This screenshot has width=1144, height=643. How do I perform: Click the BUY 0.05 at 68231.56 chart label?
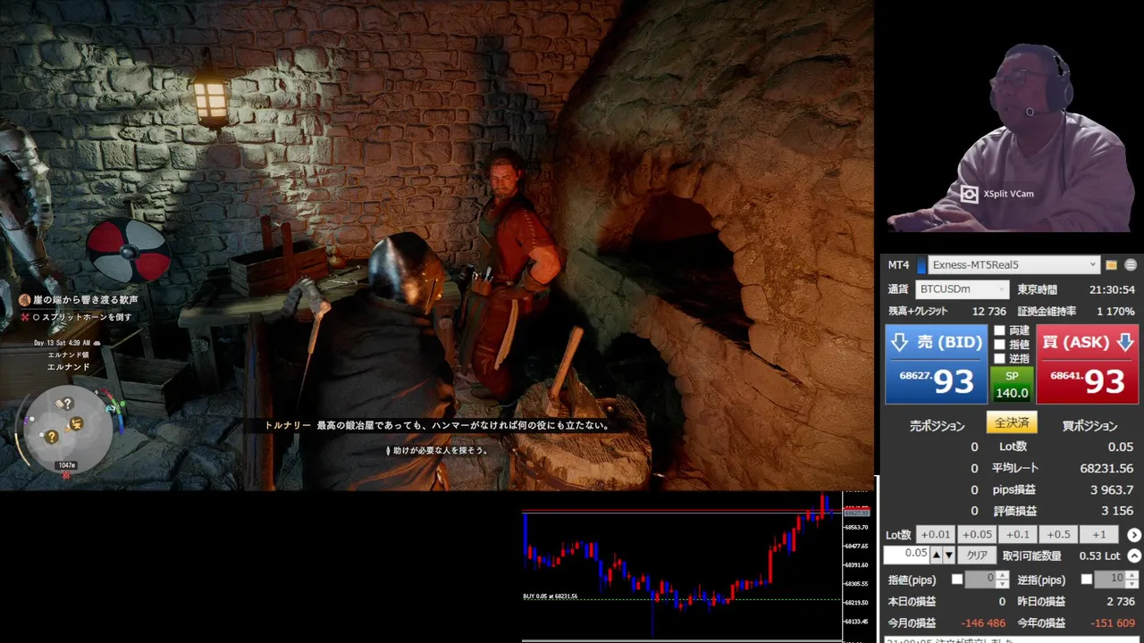point(551,596)
